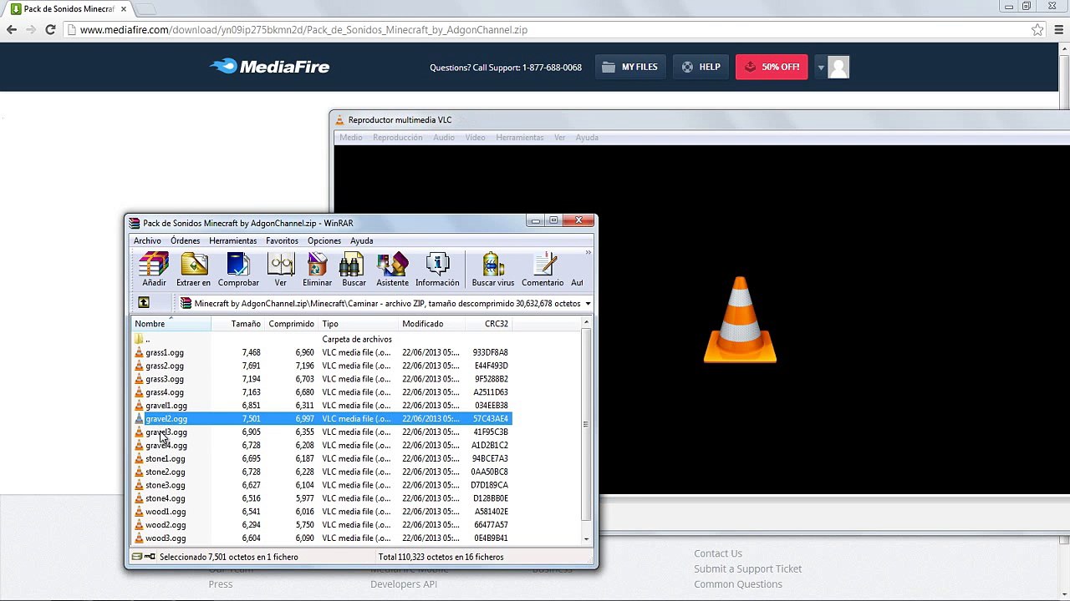Follow the Contact Us link
Screen dimensions: 1070x601
[718, 553]
